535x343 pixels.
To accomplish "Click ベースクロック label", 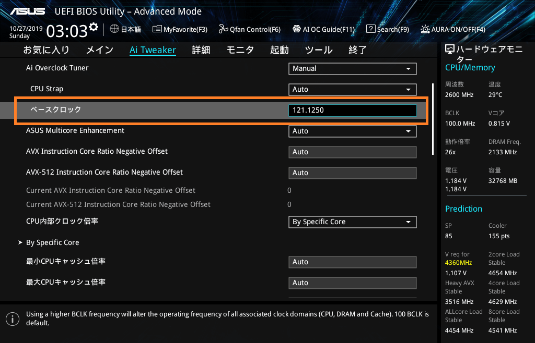I will tap(55, 109).
